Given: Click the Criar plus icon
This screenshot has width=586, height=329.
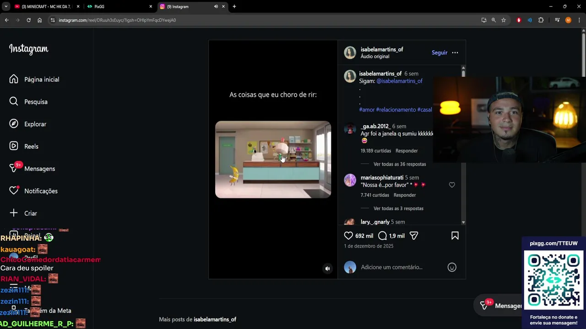Looking at the screenshot, I should tap(14, 213).
